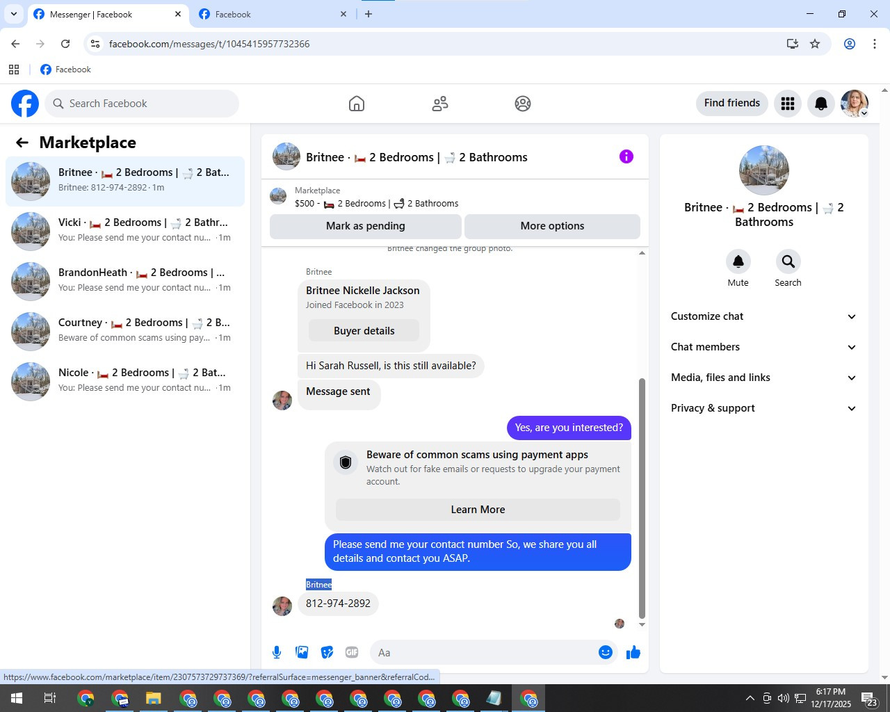Open the account profile picture menu
This screenshot has height=712, width=890.
coord(855,104)
